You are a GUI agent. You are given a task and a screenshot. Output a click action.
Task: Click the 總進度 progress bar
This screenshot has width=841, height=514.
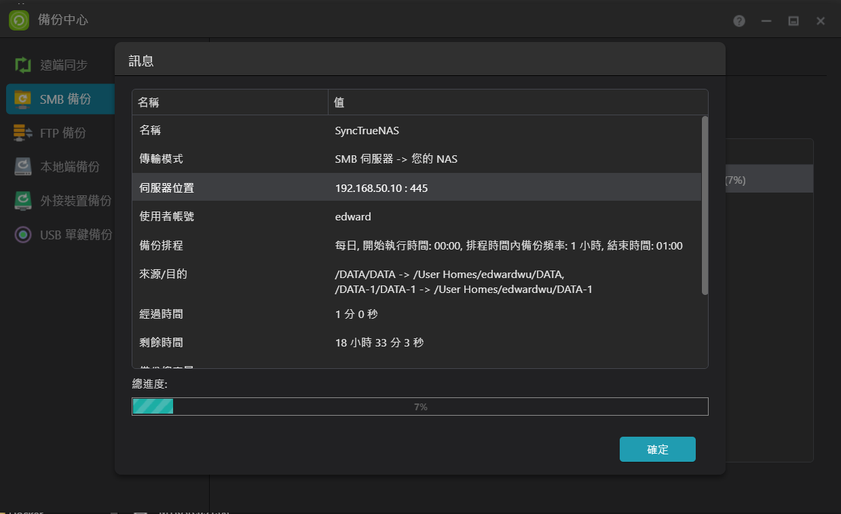coord(419,406)
